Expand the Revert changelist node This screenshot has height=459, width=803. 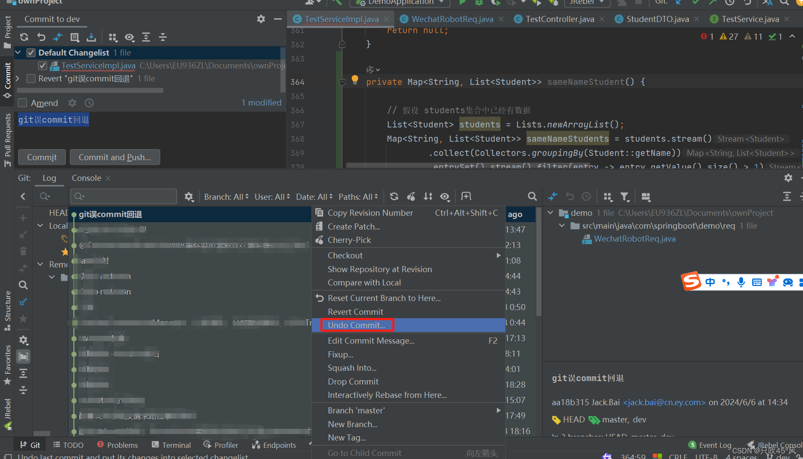pyautogui.click(x=18, y=78)
